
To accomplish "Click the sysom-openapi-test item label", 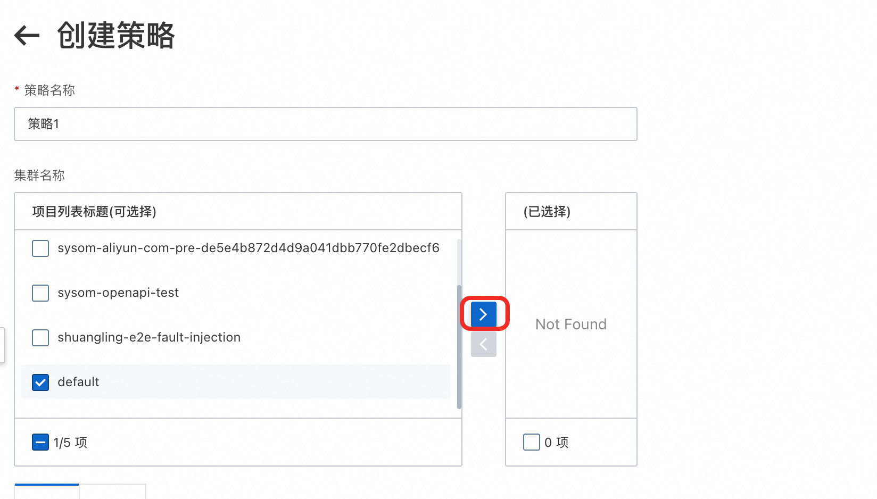I will (x=118, y=293).
